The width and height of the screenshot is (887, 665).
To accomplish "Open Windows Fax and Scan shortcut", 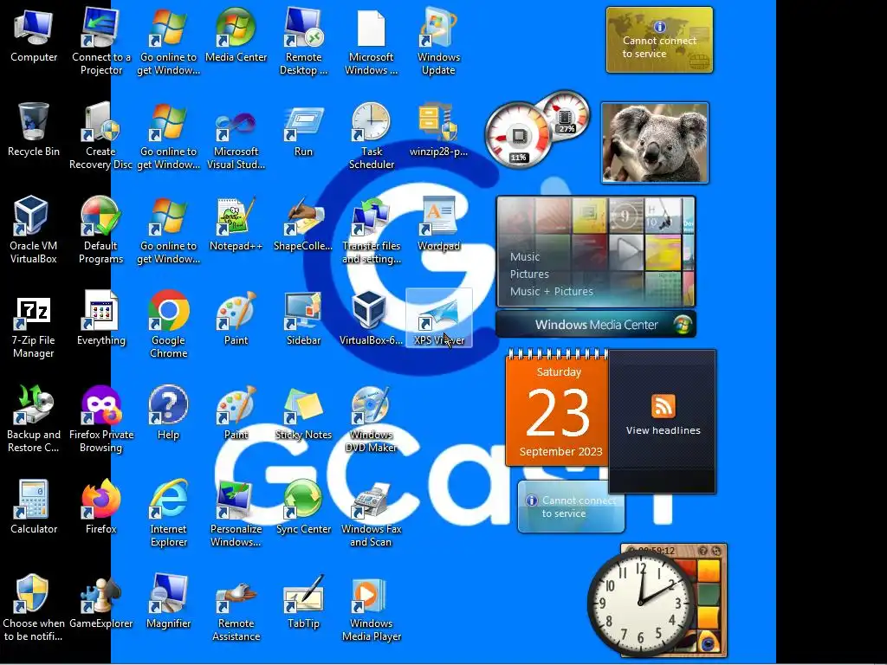I will click(371, 513).
